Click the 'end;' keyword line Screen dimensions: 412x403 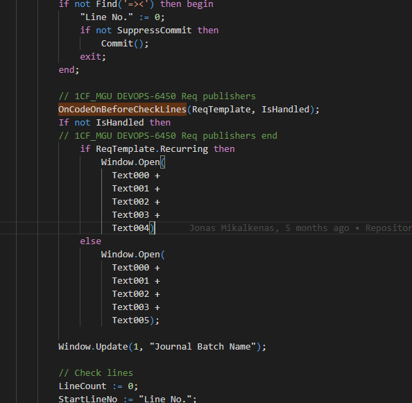coord(69,70)
